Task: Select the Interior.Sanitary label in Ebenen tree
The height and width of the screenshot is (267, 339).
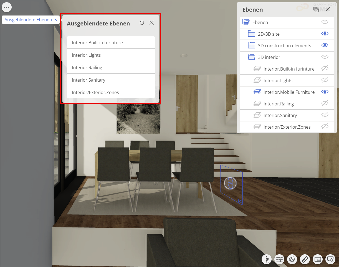Action: tap(280, 115)
